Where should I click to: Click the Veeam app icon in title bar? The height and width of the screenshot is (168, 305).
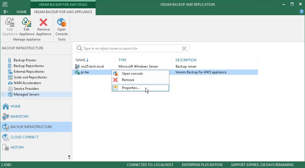coord(5,4)
